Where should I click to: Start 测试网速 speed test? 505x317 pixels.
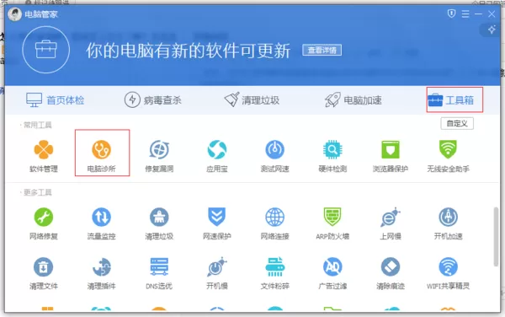point(274,156)
